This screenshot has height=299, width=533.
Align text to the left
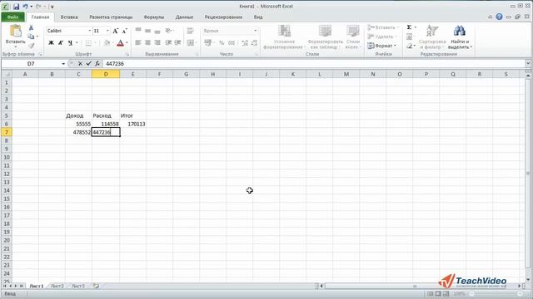138,42
